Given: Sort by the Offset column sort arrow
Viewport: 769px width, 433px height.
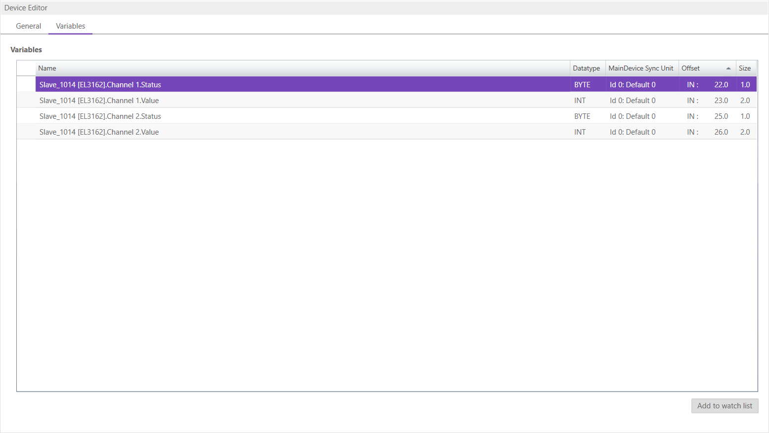Looking at the screenshot, I should (728, 69).
